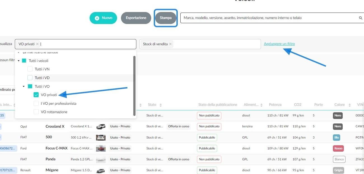Uncheck the VO privati checkbox
The height and width of the screenshot is (174, 364).
pyautogui.click(x=36, y=95)
